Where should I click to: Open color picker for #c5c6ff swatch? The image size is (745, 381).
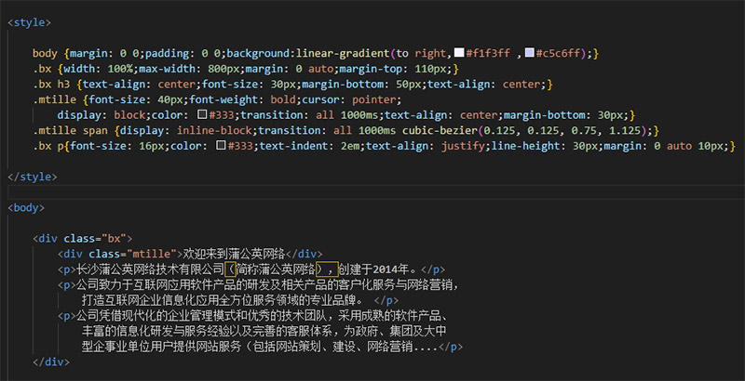pos(529,53)
